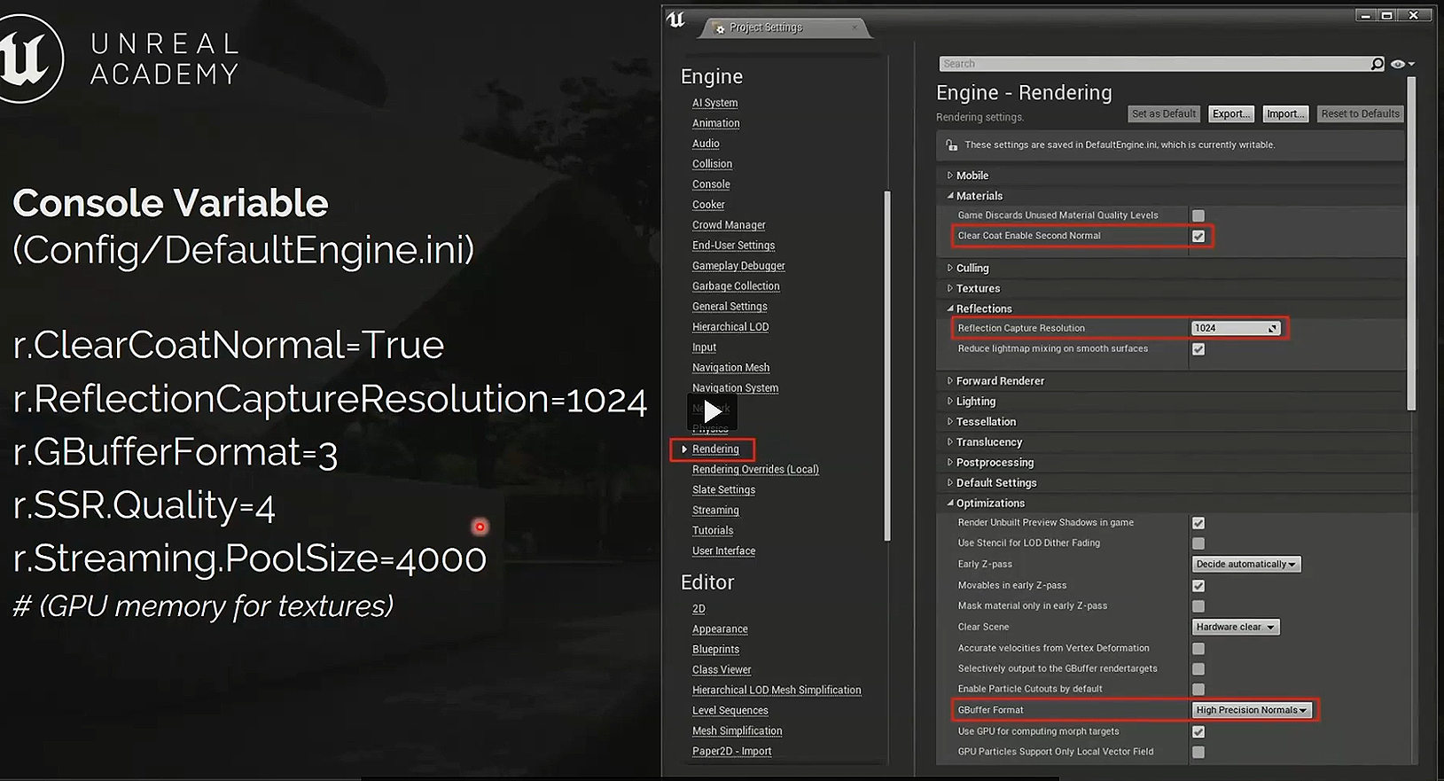
Task: Enable Selectively output to GBuffer rendertargets
Action: [x=1198, y=669]
